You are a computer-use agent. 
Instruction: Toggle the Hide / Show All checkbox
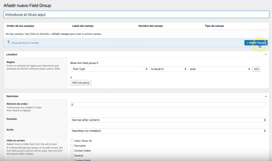pos(72,141)
